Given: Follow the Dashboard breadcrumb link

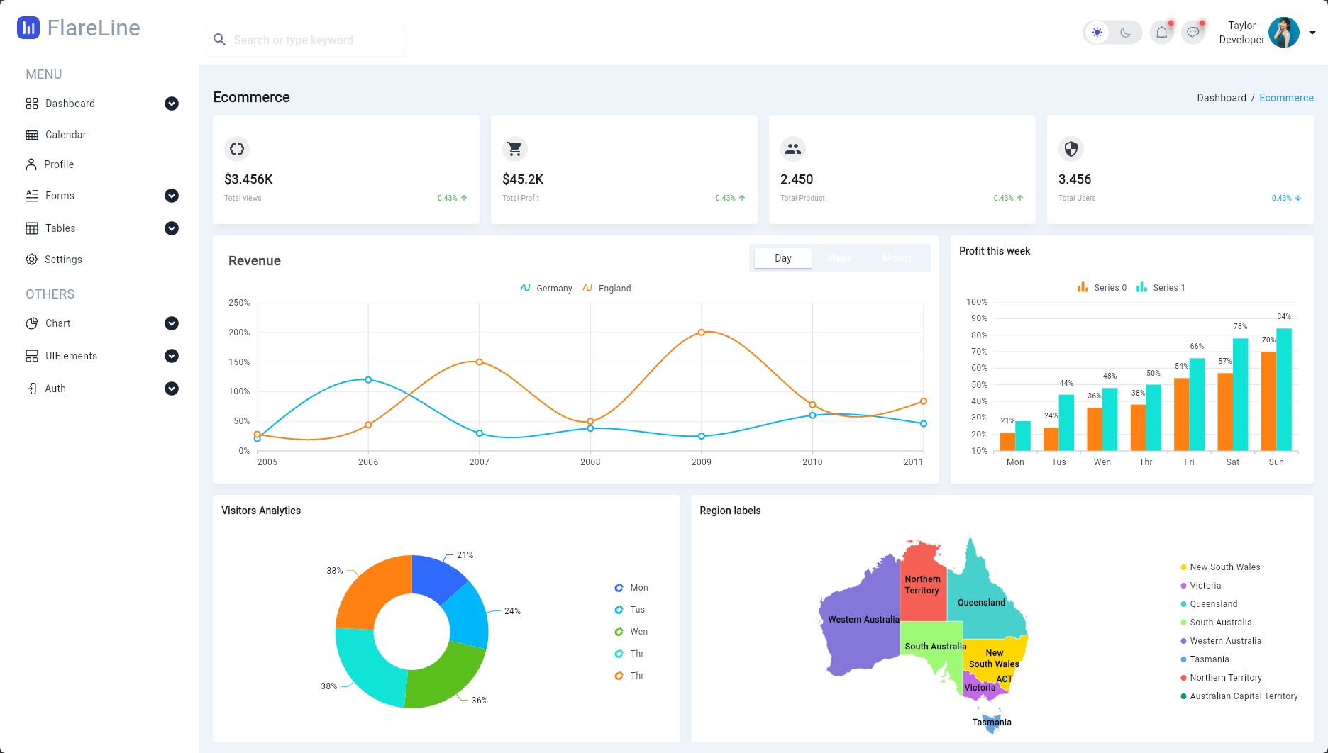Looking at the screenshot, I should 1221,98.
